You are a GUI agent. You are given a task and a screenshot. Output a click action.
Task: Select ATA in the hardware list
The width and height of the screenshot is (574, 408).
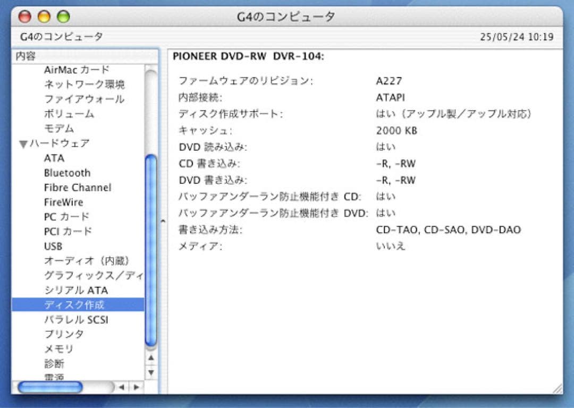(x=54, y=158)
